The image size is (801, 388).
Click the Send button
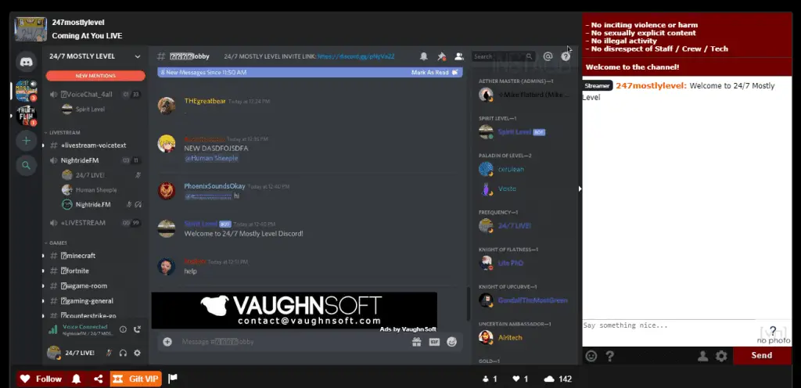point(762,355)
